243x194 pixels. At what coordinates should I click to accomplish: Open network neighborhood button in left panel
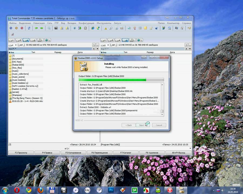[x=48, y=40]
